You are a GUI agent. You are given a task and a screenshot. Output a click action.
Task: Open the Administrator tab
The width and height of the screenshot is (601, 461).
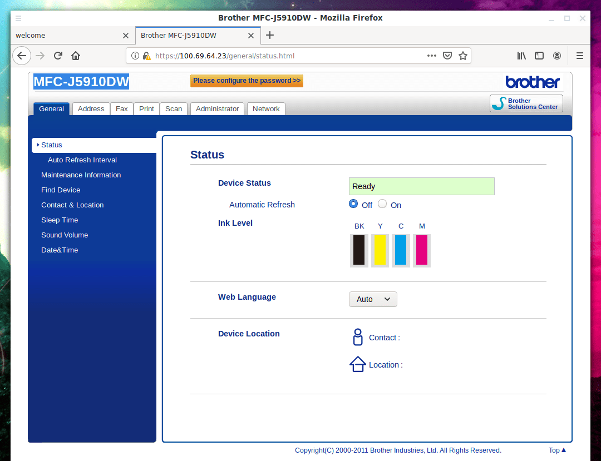[x=217, y=109]
